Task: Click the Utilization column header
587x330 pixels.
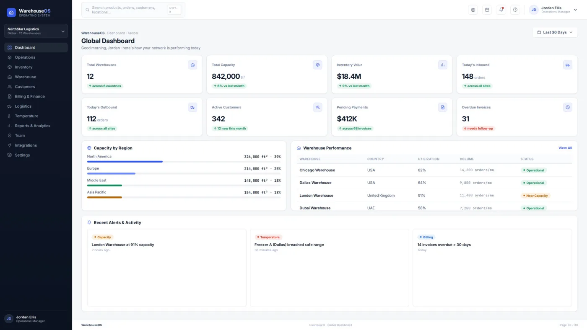Action: click(429, 159)
